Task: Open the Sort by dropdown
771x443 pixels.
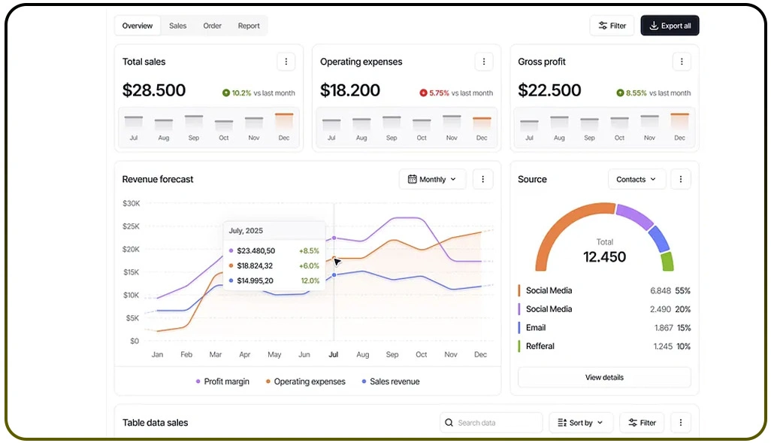Action: tap(581, 423)
